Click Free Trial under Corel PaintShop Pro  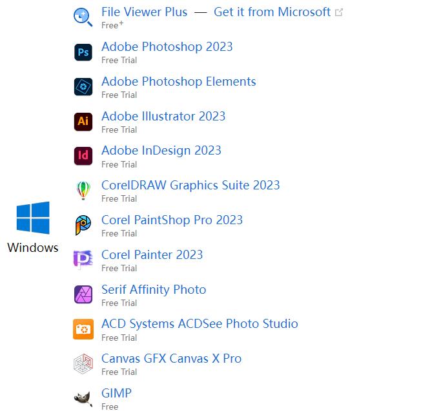119,233
